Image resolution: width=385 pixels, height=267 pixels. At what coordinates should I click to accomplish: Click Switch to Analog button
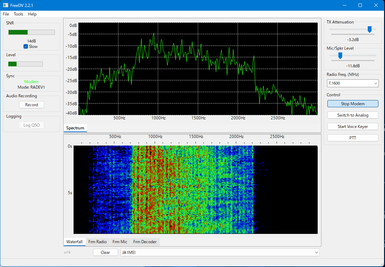(353, 115)
